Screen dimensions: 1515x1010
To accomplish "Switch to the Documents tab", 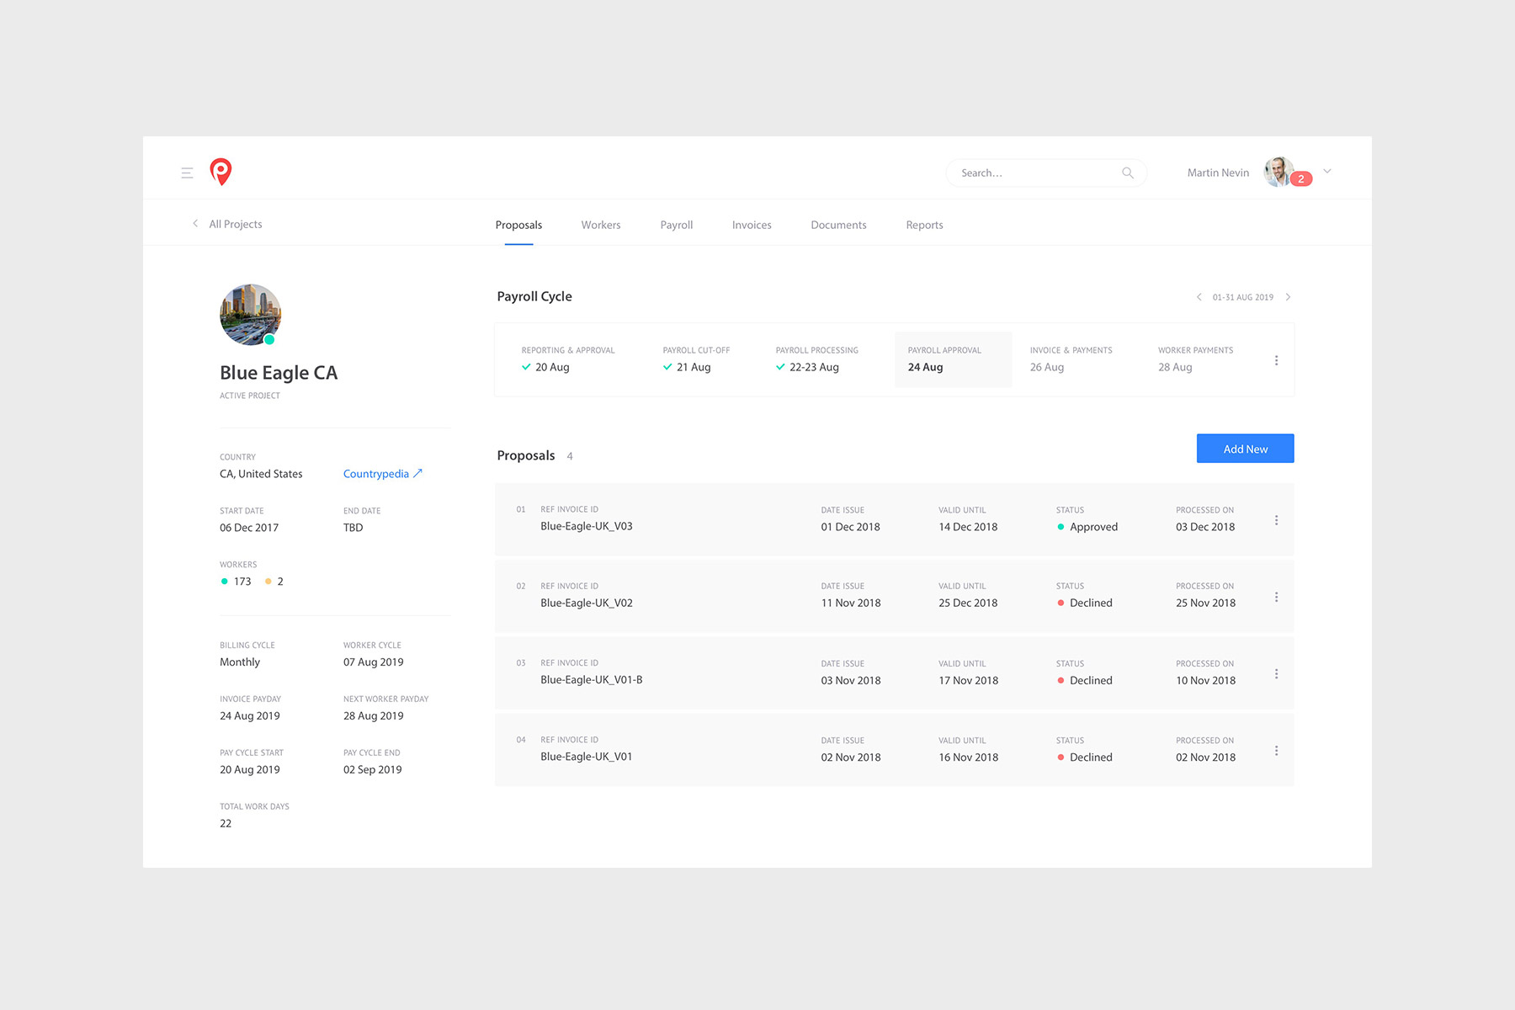I will [838, 225].
